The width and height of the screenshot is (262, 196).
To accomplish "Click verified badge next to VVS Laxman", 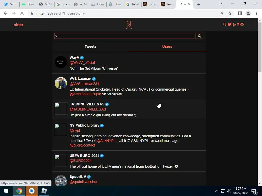I will 94,79.
